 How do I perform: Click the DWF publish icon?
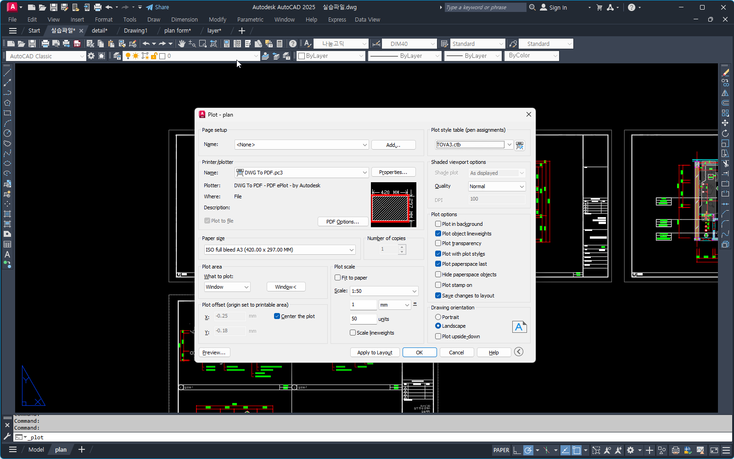[77, 44]
